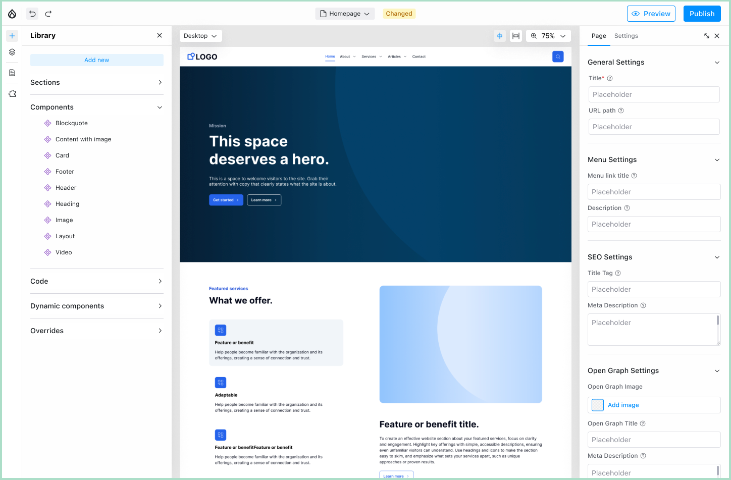This screenshot has height=480, width=731.
Task: Switch to the Settings tab
Action: [626, 36]
